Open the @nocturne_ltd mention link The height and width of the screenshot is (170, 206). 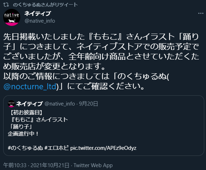(30, 86)
